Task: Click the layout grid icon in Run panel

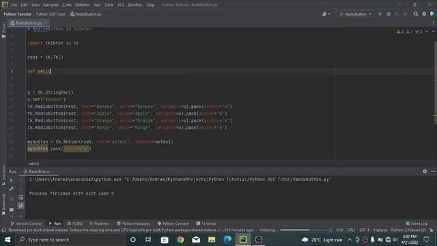Action: [x=12, y=210]
